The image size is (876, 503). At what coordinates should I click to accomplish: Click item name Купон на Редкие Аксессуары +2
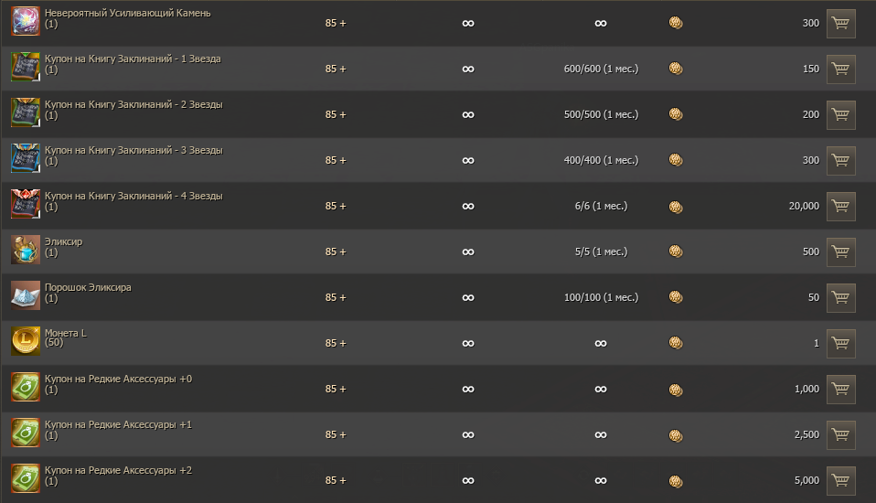pyautogui.click(x=118, y=470)
